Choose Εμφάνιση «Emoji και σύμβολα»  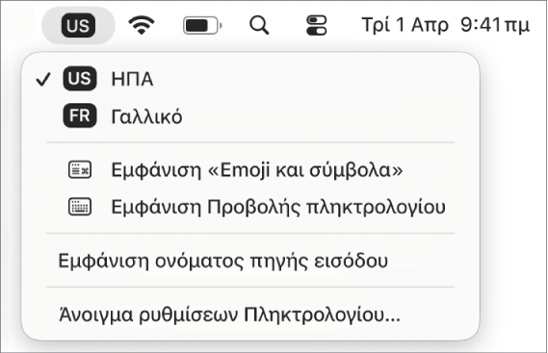point(250,169)
